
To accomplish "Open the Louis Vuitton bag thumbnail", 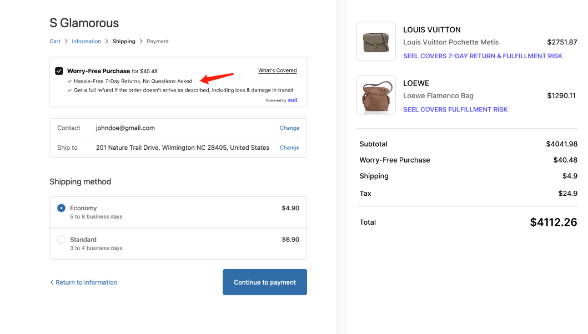I will click(376, 42).
